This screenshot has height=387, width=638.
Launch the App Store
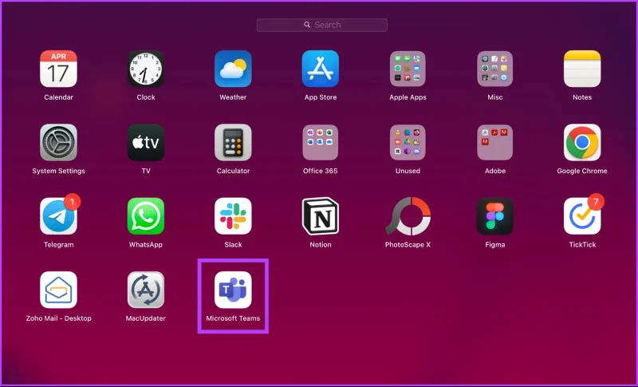321,69
